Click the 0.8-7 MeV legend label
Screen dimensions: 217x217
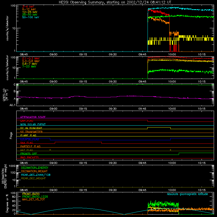(30, 64)
